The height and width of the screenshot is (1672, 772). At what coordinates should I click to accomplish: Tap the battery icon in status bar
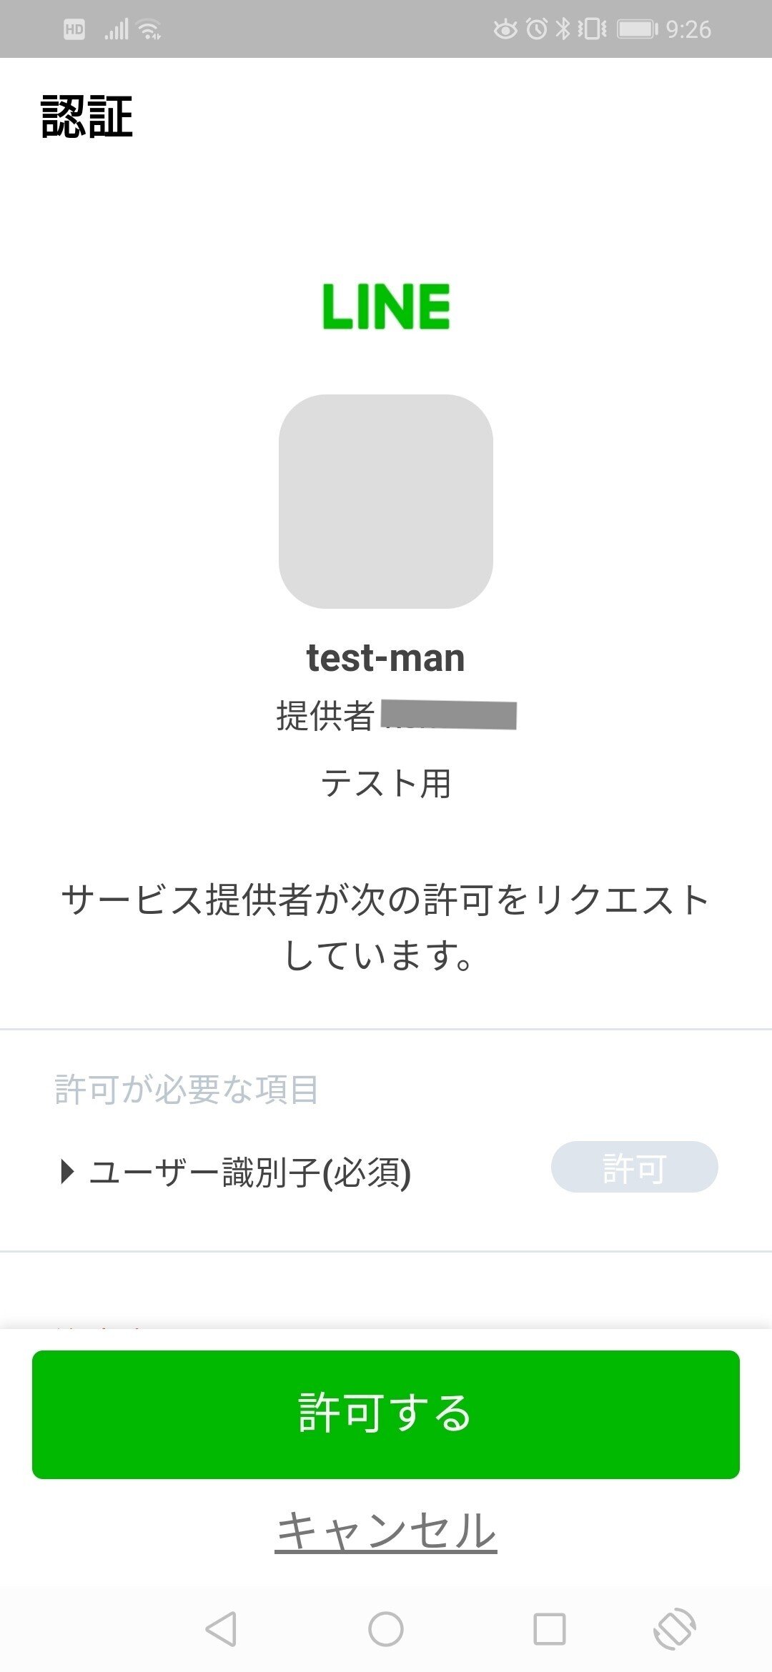coord(637,29)
